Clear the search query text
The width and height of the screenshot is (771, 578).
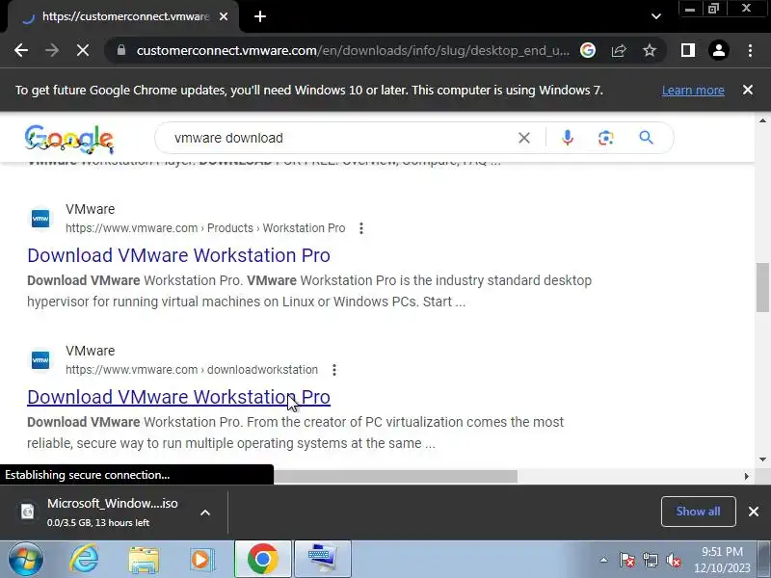coord(524,138)
